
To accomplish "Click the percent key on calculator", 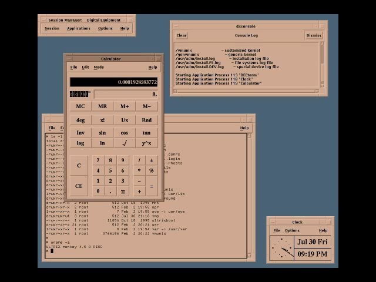I will tap(152, 170).
